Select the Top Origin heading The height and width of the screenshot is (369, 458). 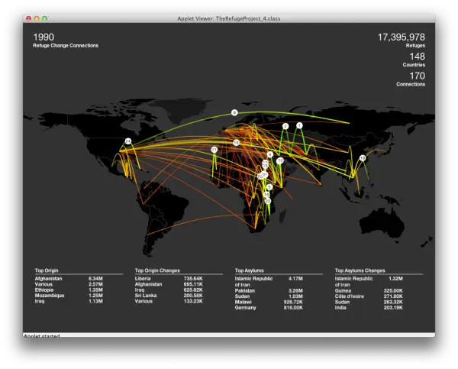pos(47,270)
